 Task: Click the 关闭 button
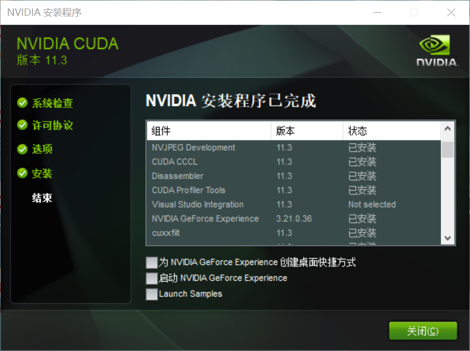pyautogui.click(x=422, y=331)
